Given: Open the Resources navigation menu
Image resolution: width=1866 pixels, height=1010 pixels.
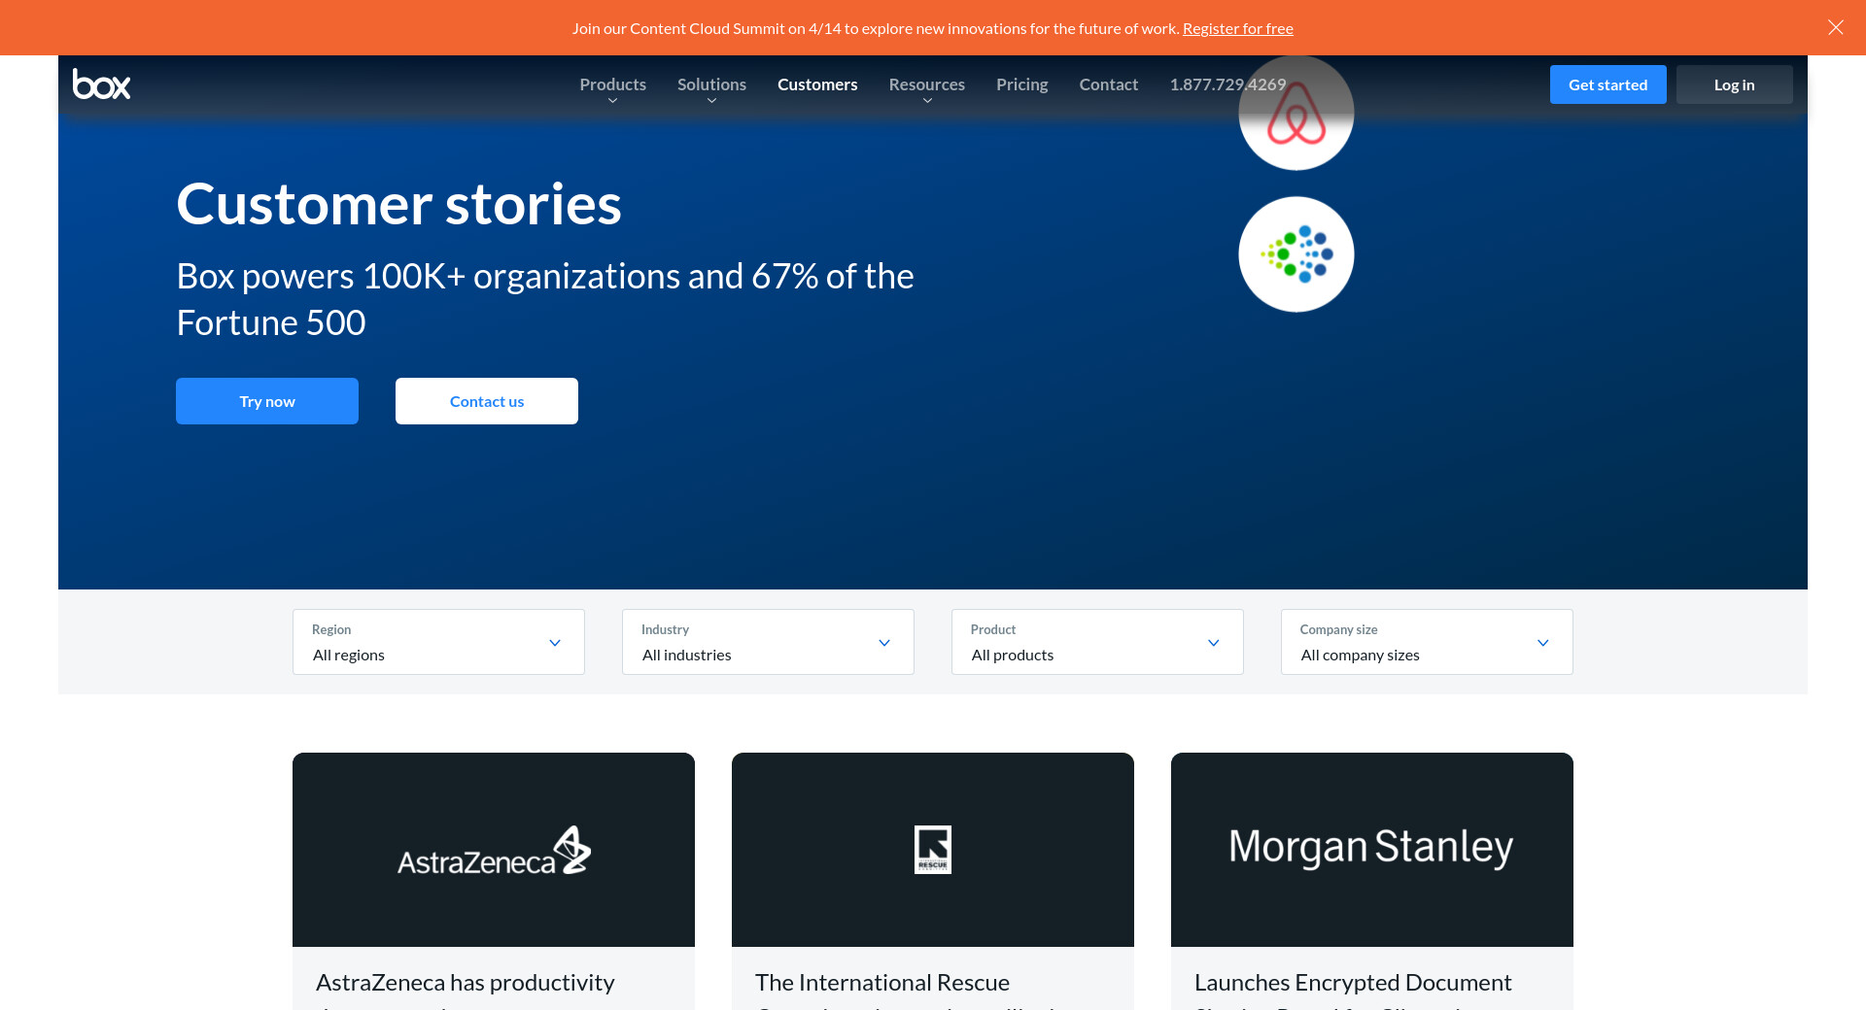Looking at the screenshot, I should (x=926, y=84).
